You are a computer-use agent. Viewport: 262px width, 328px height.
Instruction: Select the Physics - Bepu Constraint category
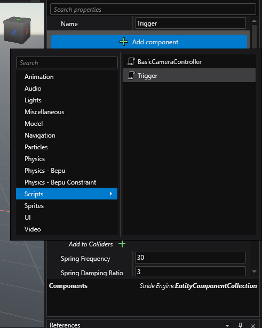coord(67,182)
